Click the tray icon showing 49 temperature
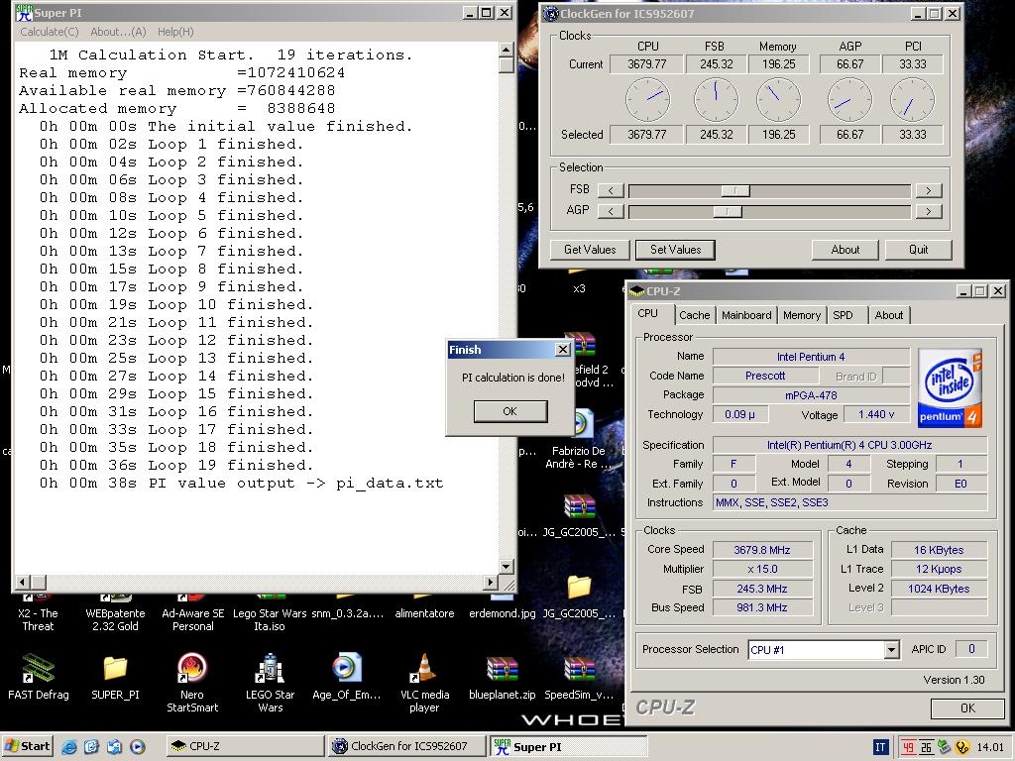This screenshot has height=761, width=1015. [x=908, y=747]
